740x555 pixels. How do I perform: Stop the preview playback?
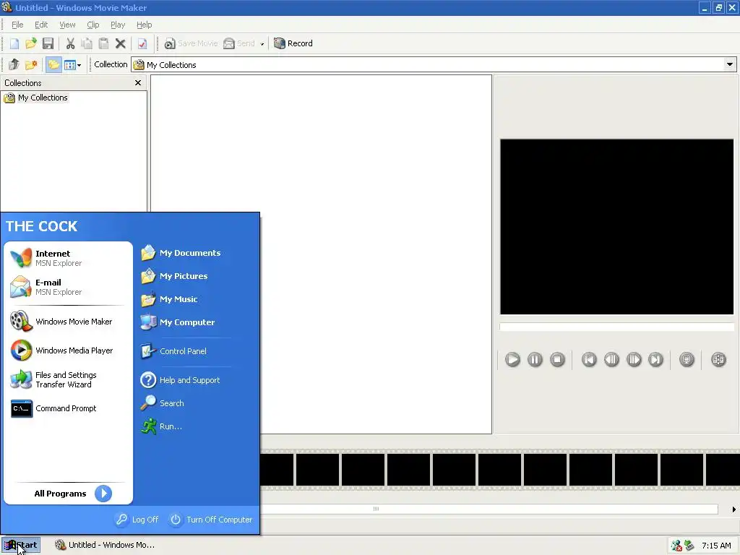557,360
